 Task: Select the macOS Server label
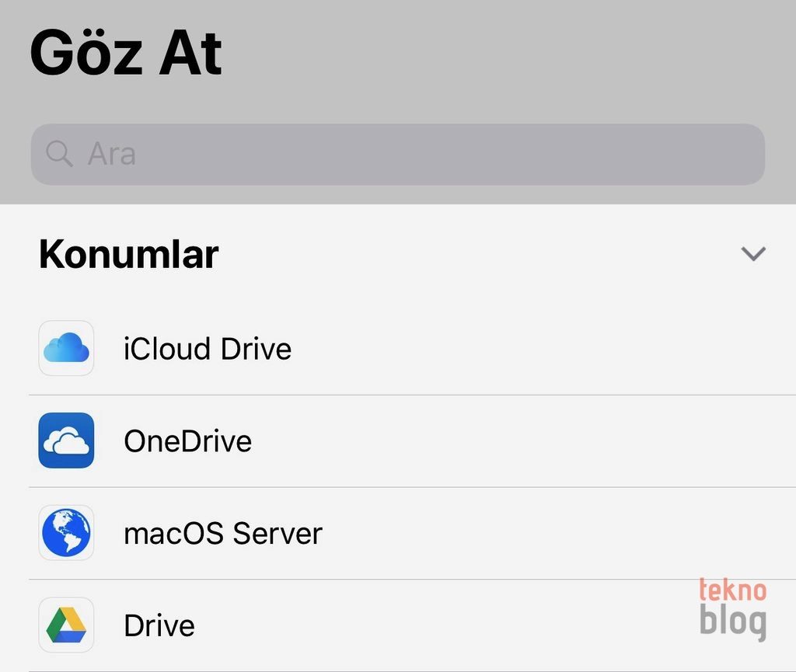click(223, 534)
